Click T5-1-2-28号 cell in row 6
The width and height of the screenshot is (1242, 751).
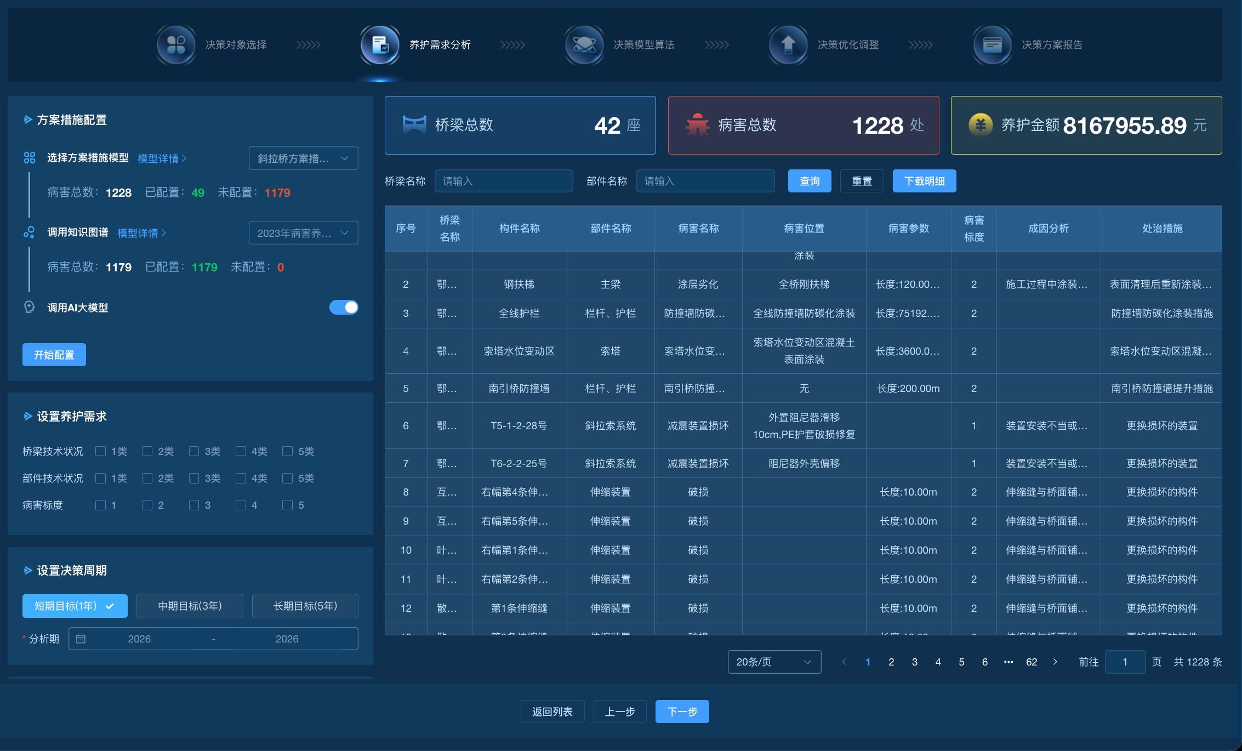519,425
